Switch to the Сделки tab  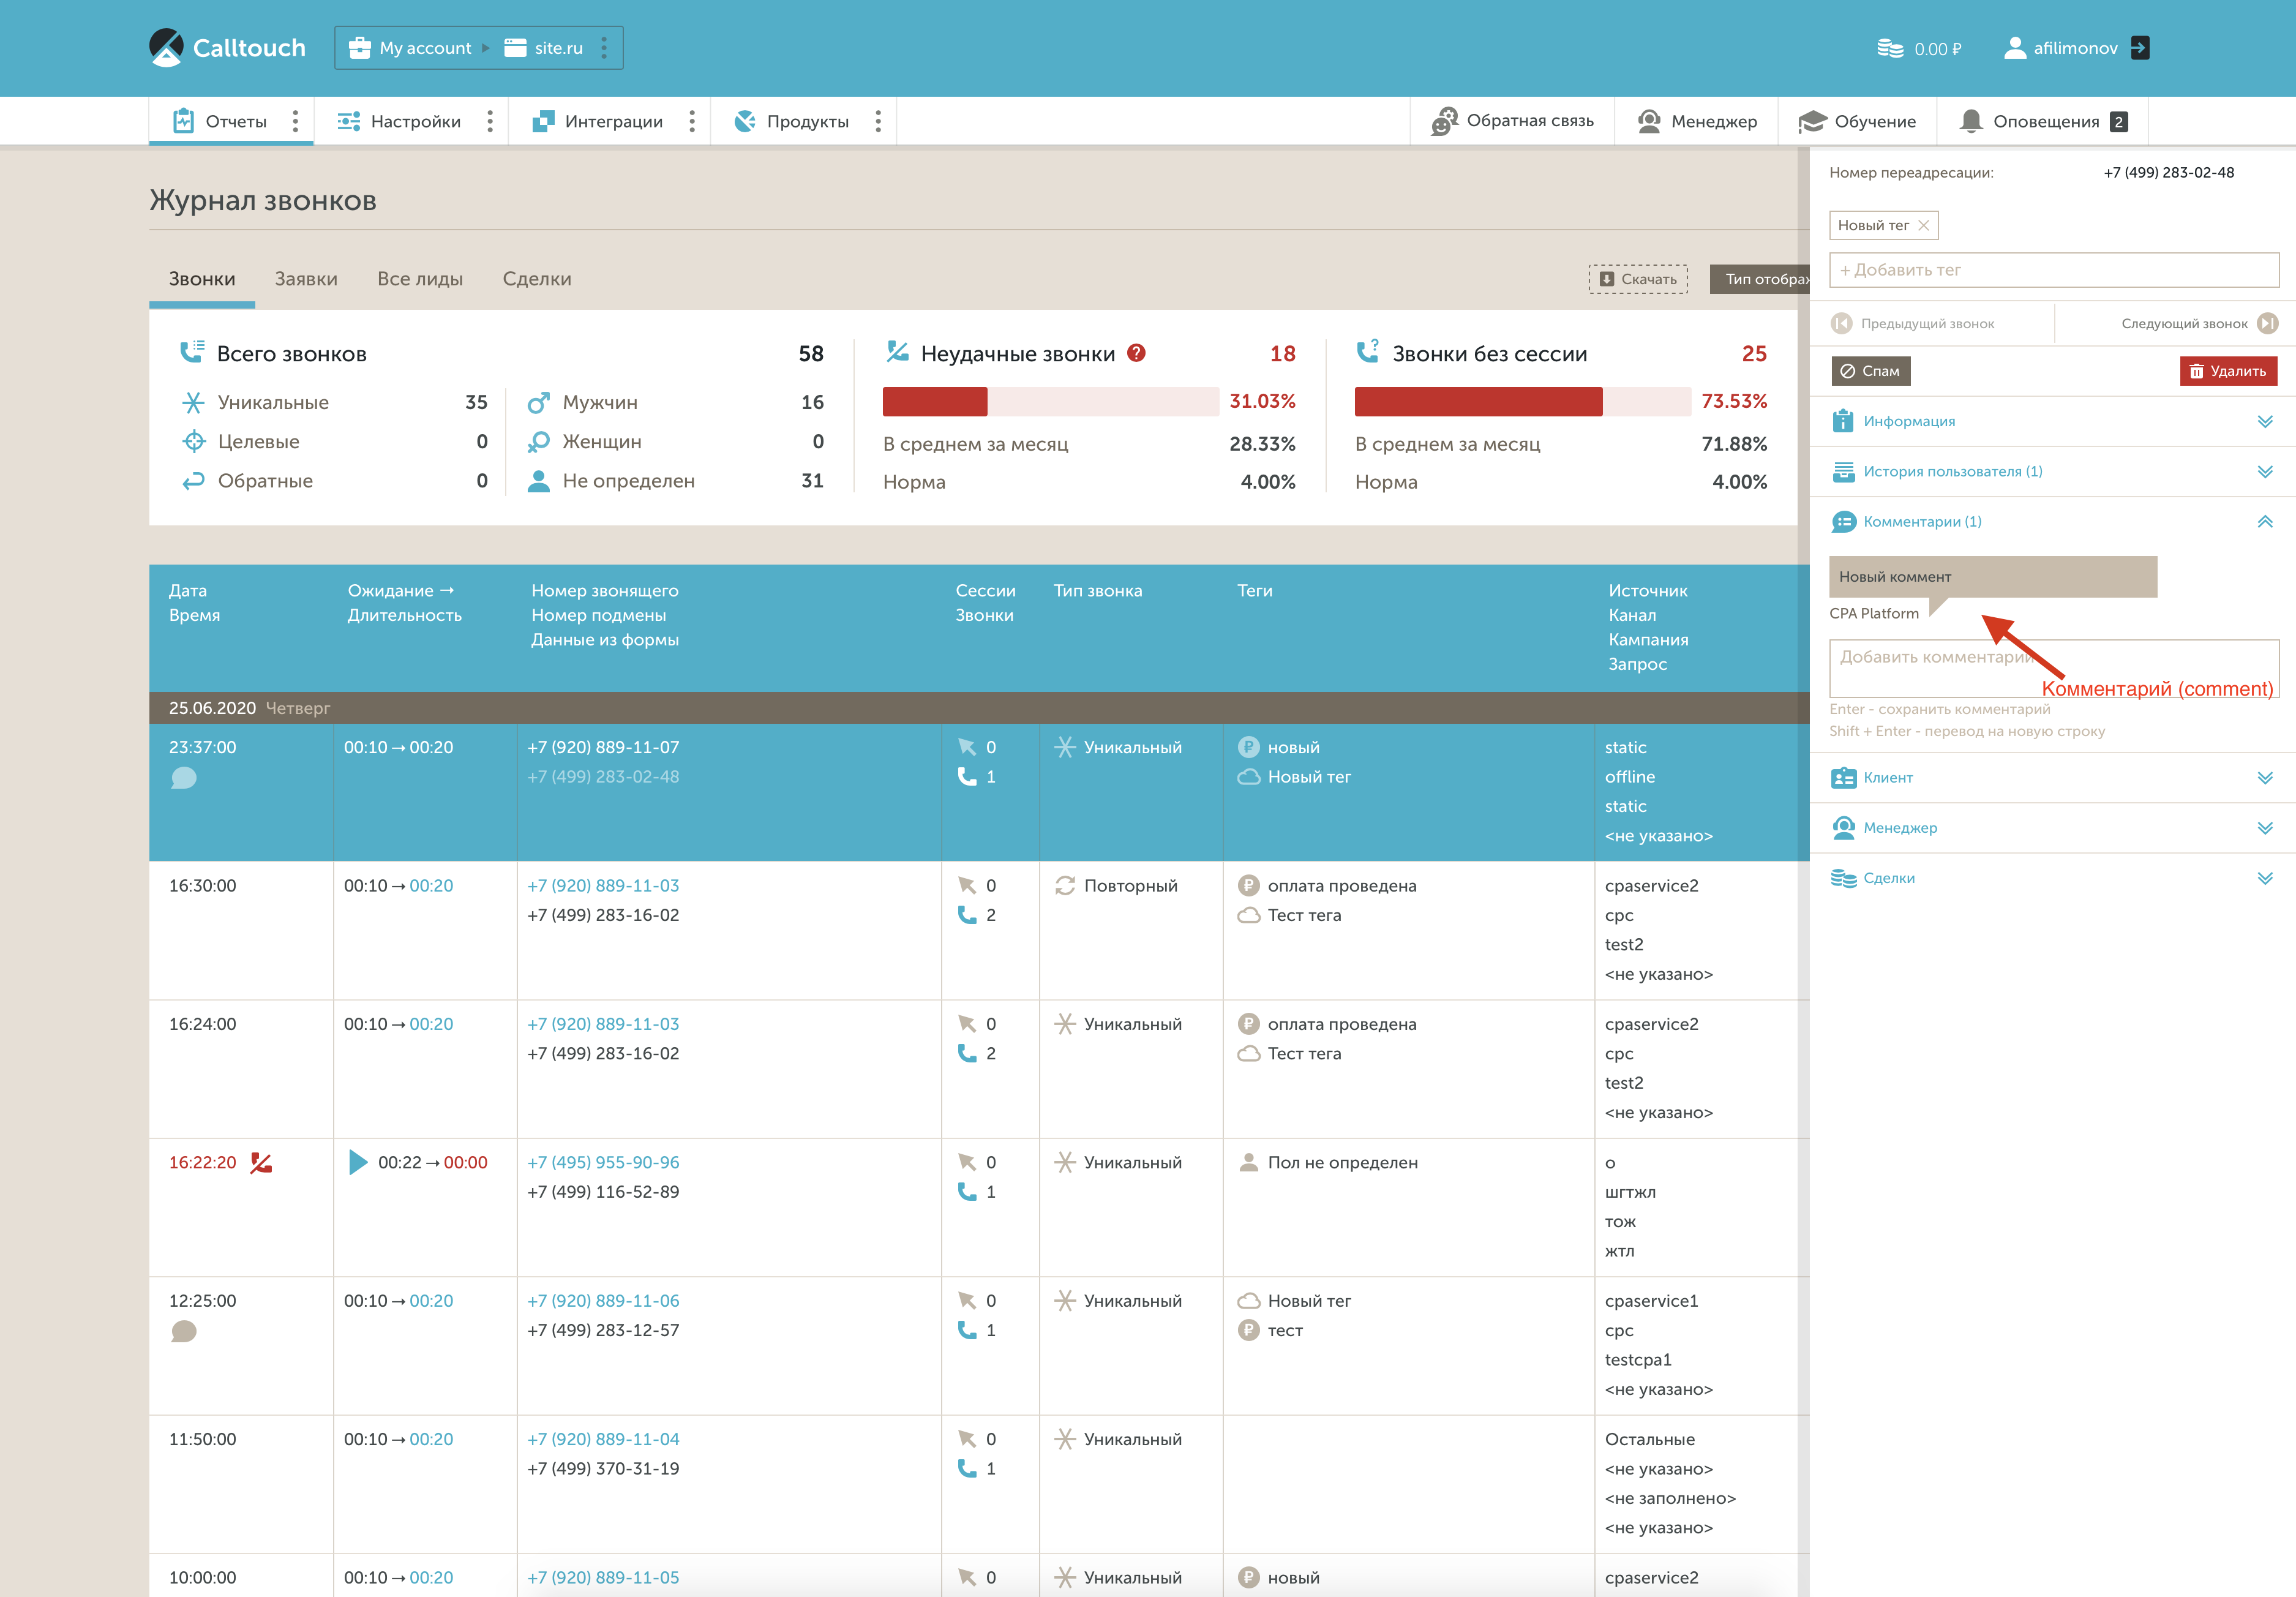coord(537,279)
